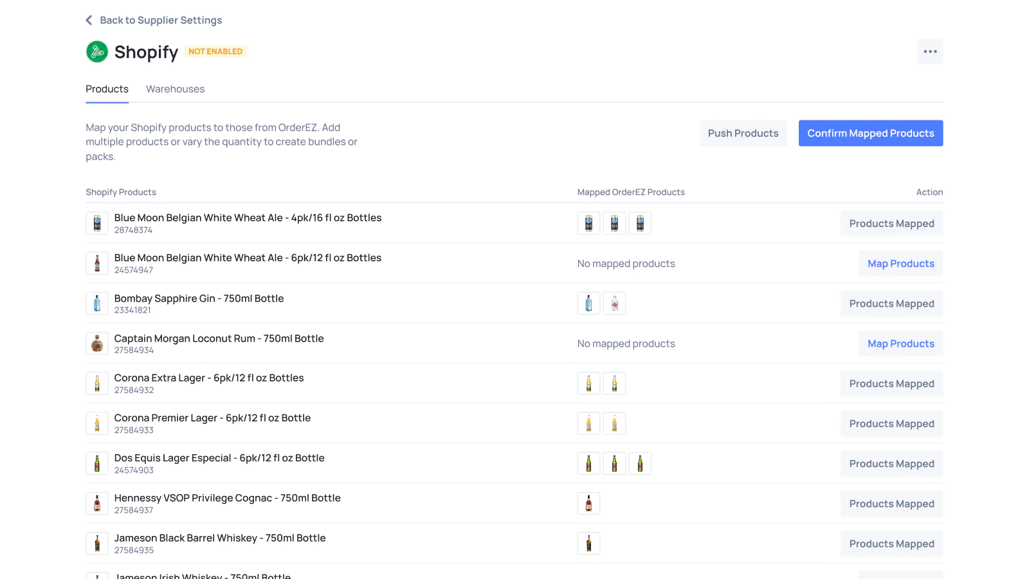This screenshot has height=579, width=1029.
Task: Click Dos Equis Lager product thumbnail
Action: (97, 463)
